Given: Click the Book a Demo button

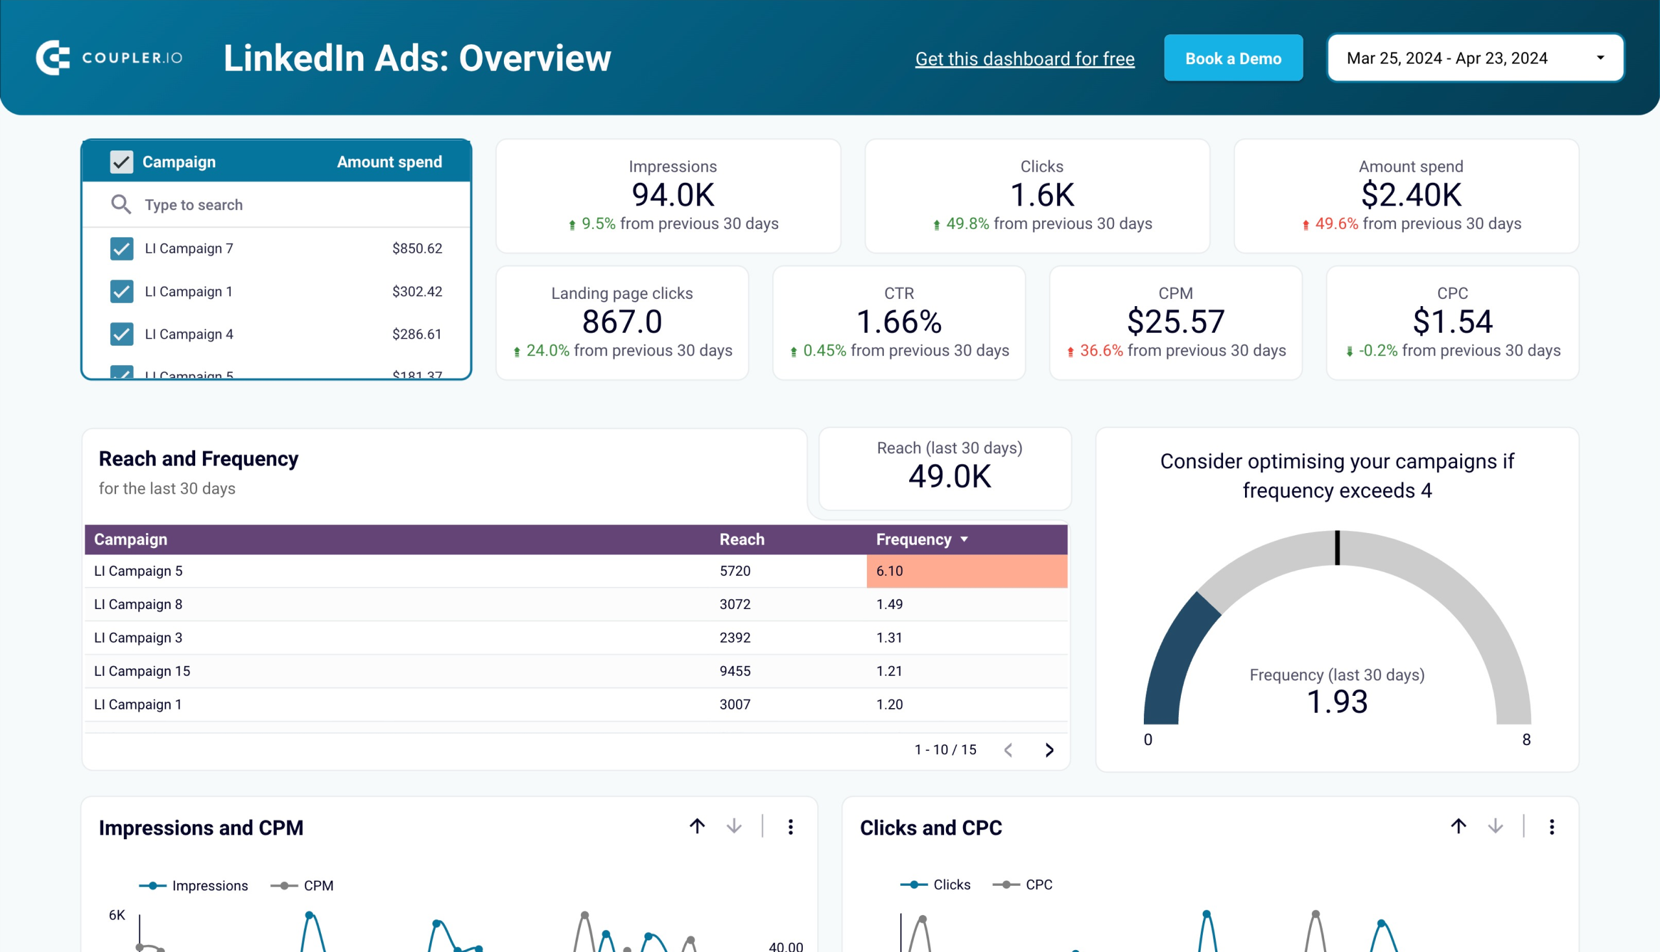Looking at the screenshot, I should point(1233,58).
